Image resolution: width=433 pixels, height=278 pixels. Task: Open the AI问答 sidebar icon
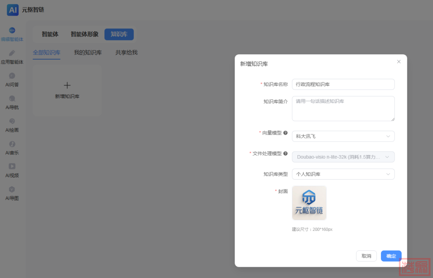[x=12, y=76]
